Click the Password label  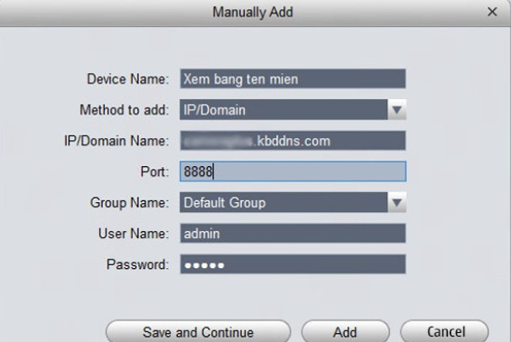coord(137,264)
